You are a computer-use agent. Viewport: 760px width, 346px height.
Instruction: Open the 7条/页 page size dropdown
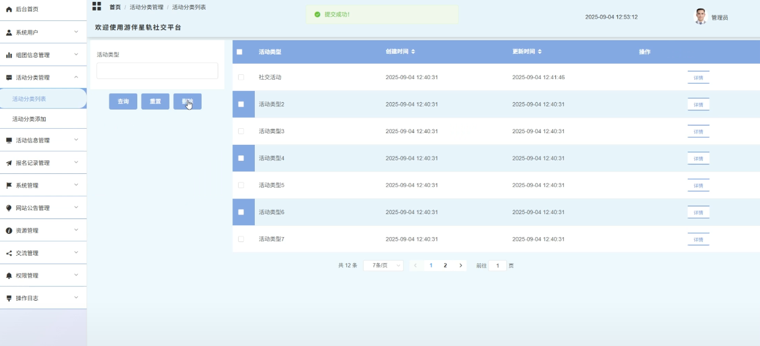click(x=383, y=266)
